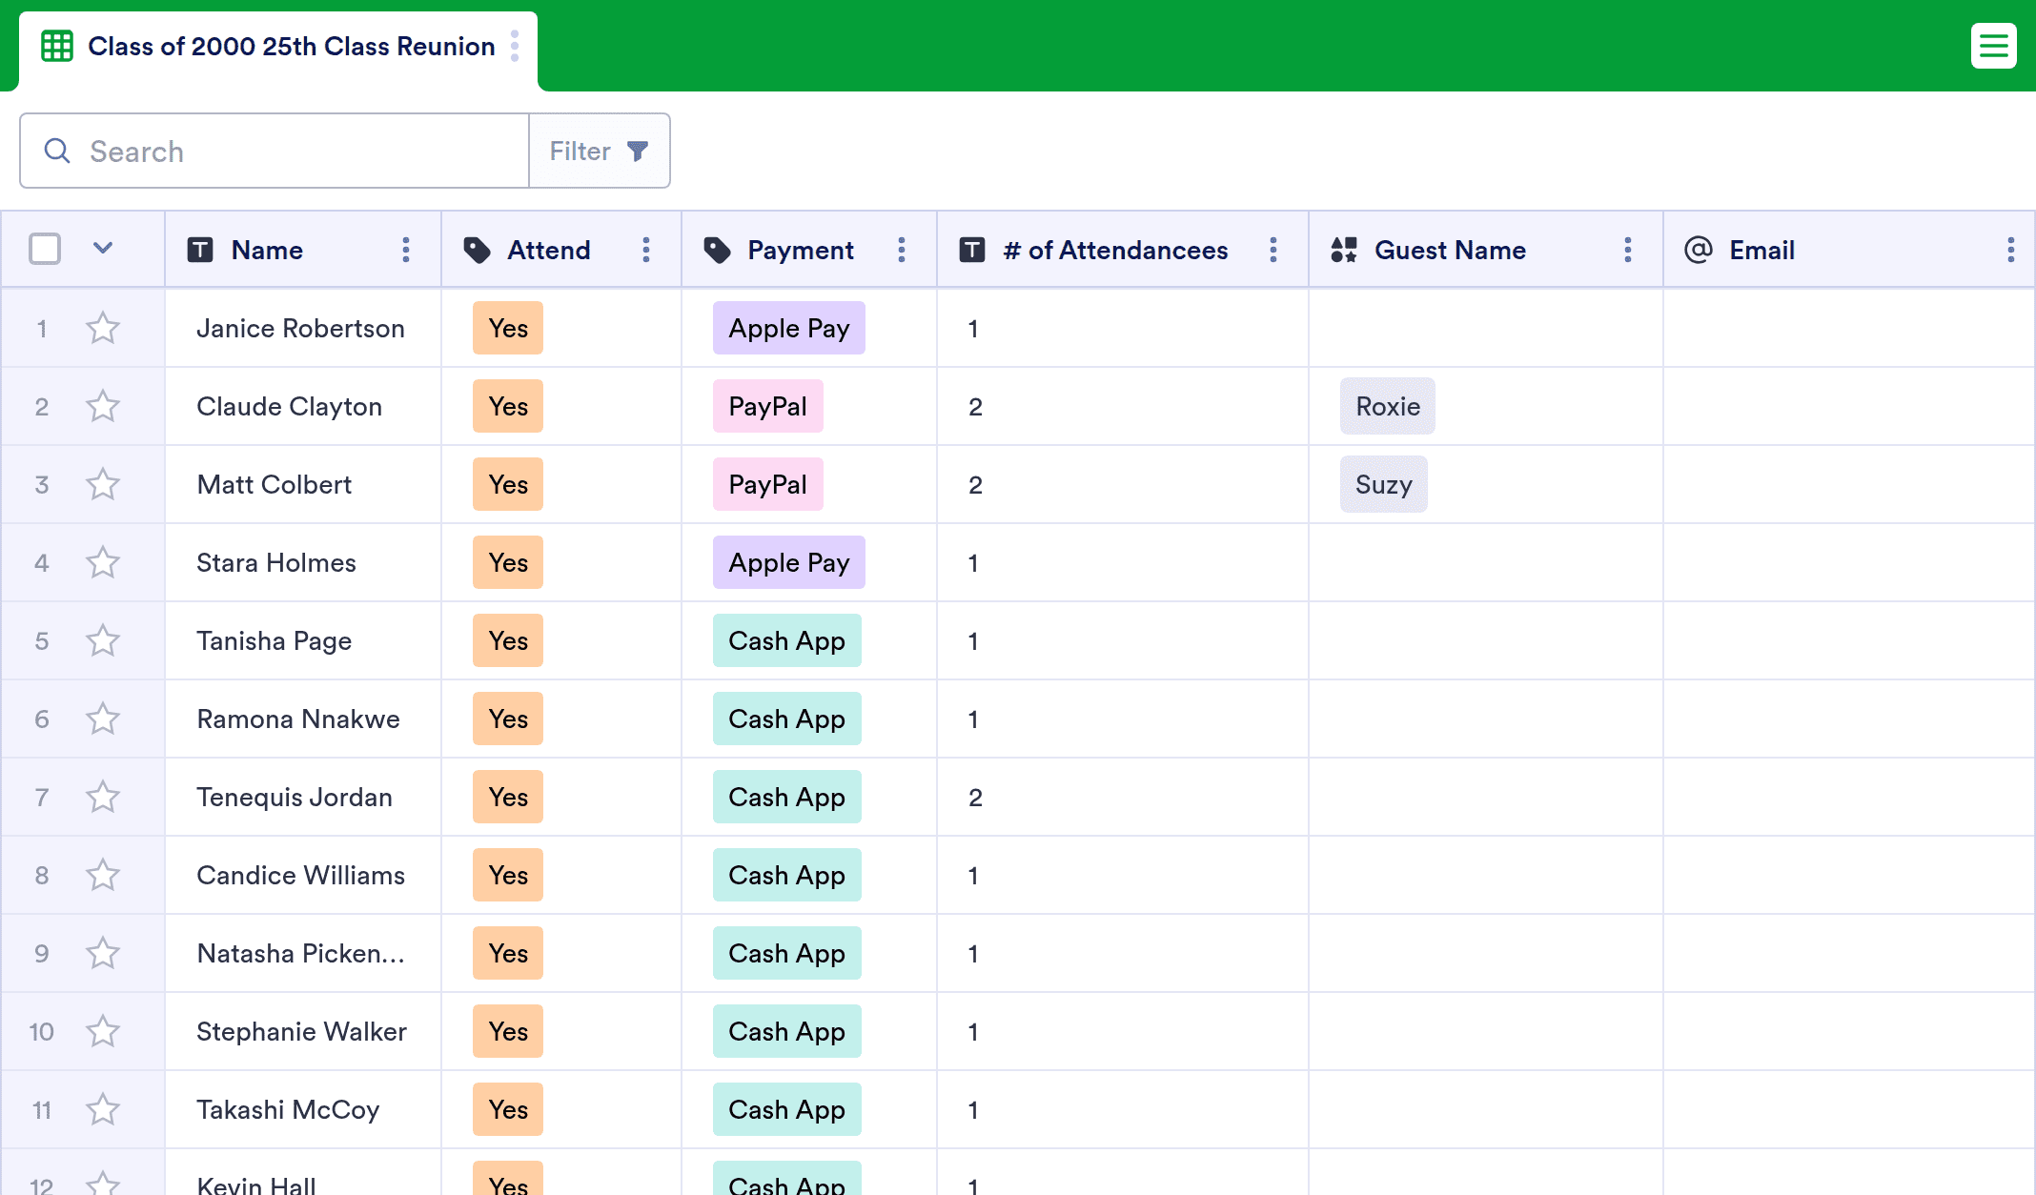Star the Tenequis Jordan row
The height and width of the screenshot is (1195, 2036).
pos(103,797)
